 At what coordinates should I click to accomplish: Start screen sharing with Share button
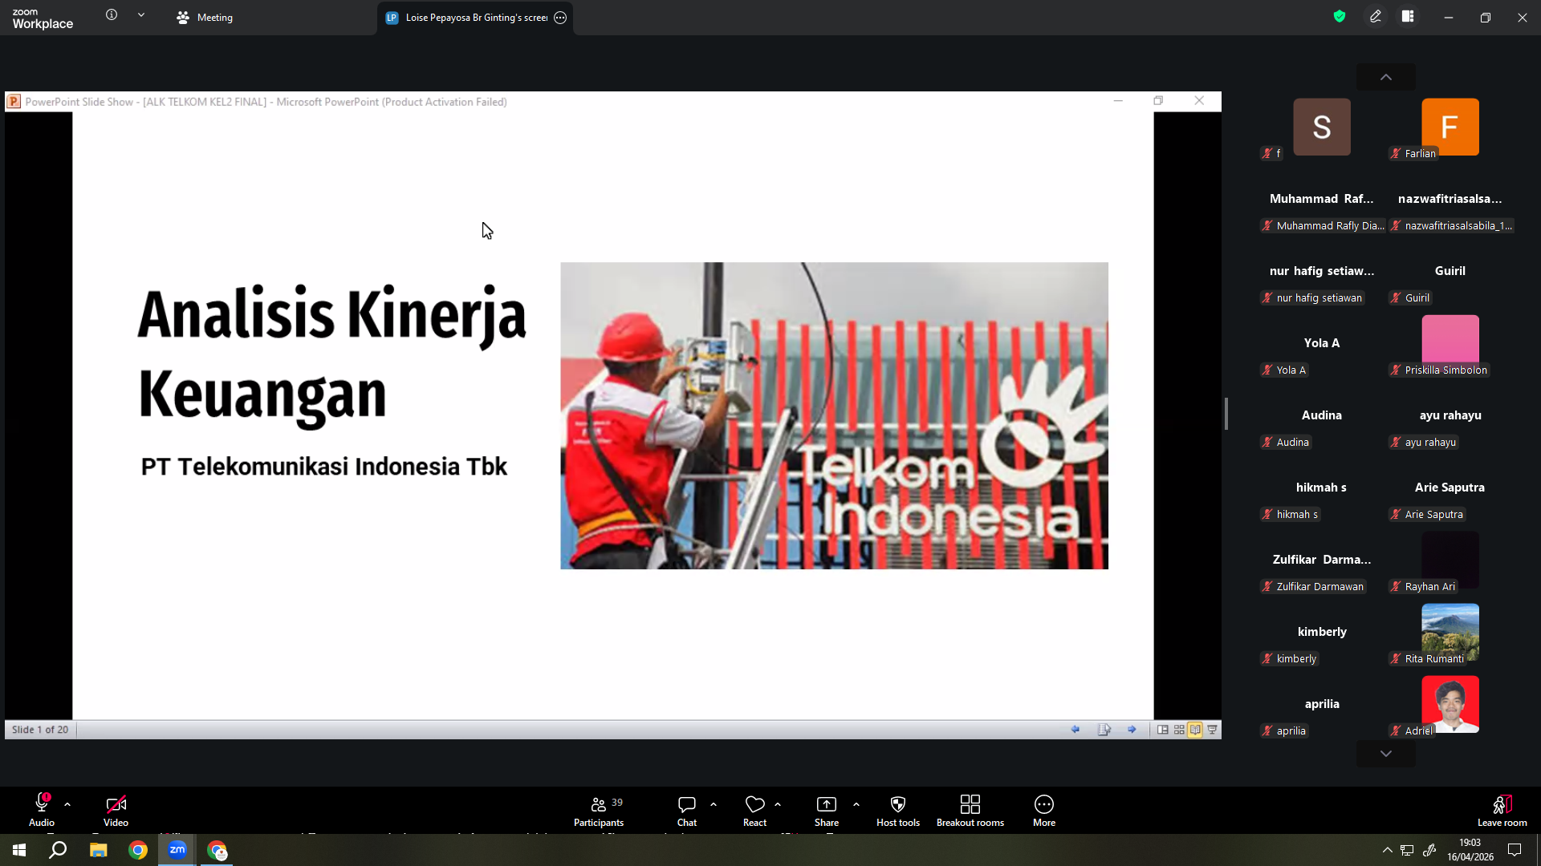click(x=827, y=810)
